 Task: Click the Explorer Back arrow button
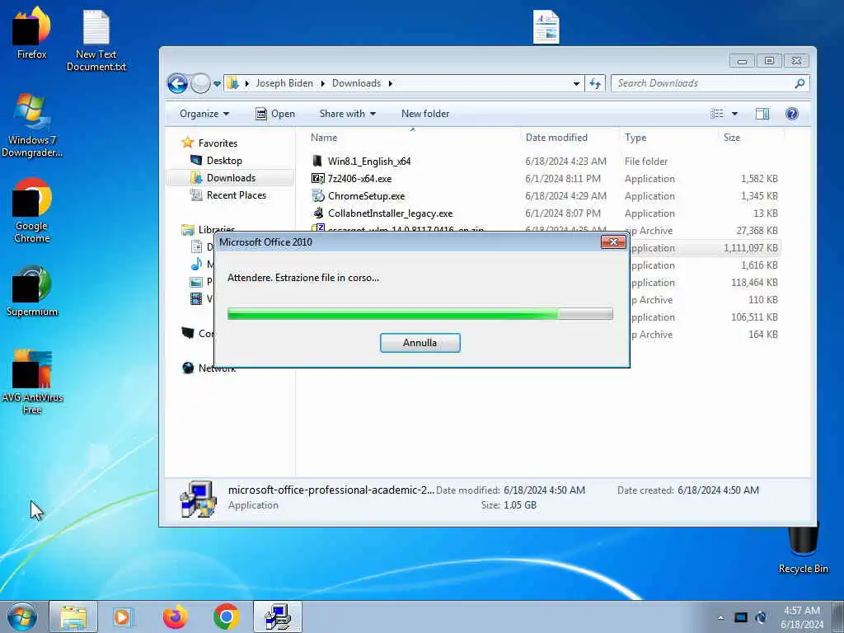178,83
